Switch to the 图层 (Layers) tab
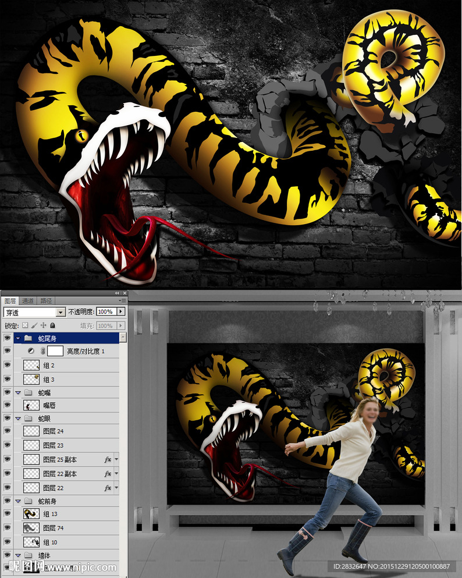This screenshot has width=462, height=578. click(10, 301)
